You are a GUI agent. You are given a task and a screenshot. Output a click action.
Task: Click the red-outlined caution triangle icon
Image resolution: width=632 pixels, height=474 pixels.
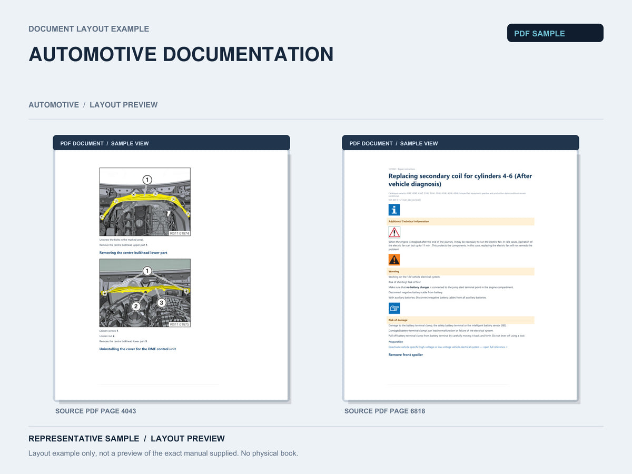click(x=394, y=232)
